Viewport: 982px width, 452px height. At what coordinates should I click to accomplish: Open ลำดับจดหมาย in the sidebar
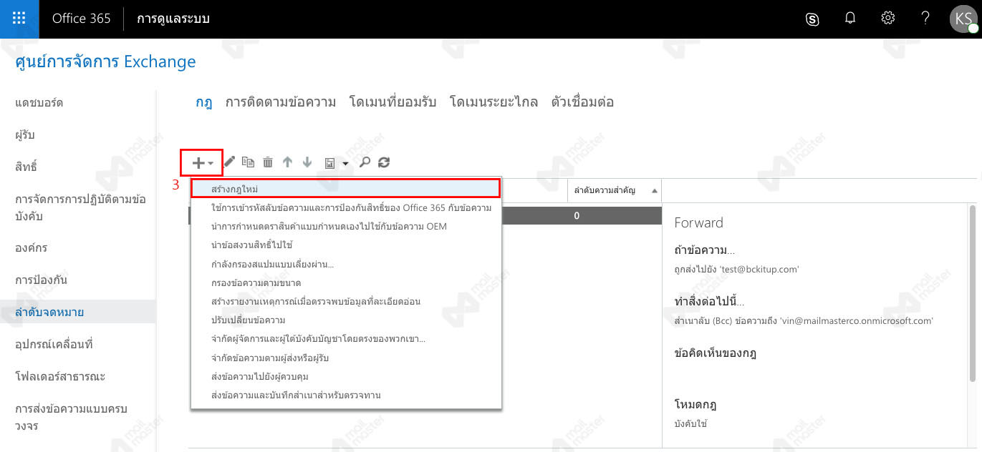click(x=50, y=313)
